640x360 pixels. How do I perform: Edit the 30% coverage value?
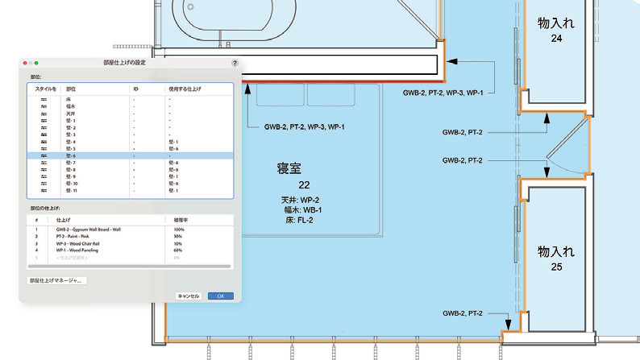(178, 237)
